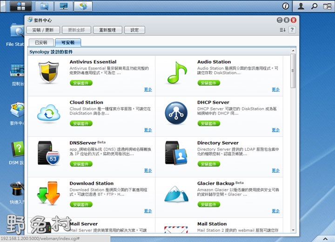Install the Antivirus Essential package

click(x=81, y=83)
